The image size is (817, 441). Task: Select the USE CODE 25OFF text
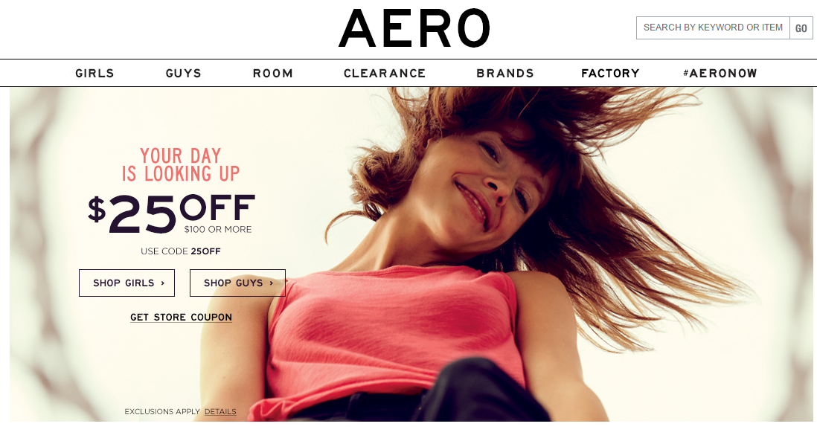pos(181,251)
